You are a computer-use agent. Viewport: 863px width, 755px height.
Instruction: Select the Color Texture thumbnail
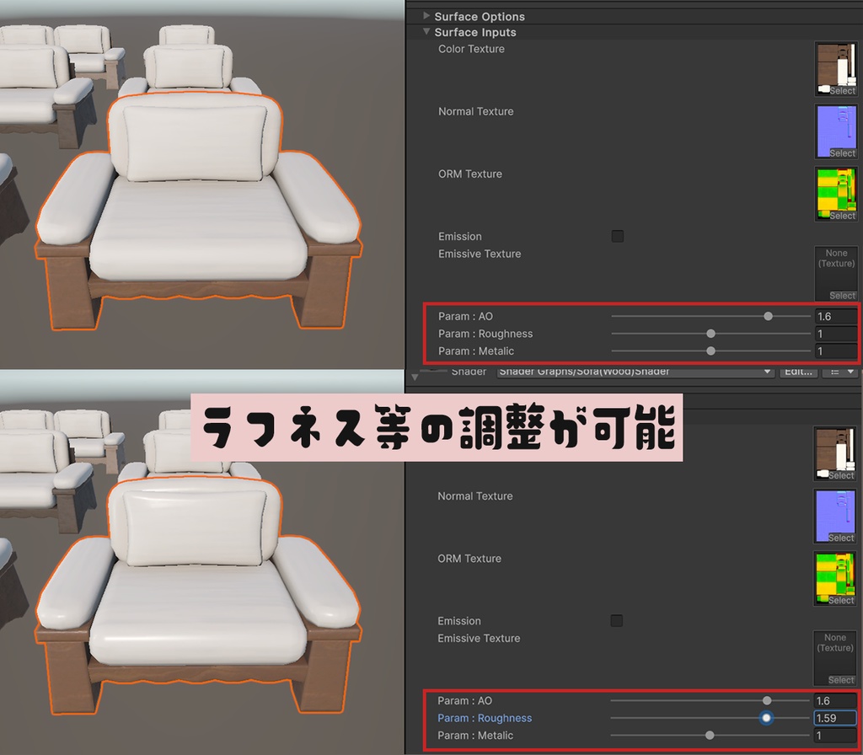click(835, 67)
